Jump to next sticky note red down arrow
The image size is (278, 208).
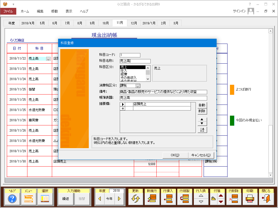click(x=221, y=202)
